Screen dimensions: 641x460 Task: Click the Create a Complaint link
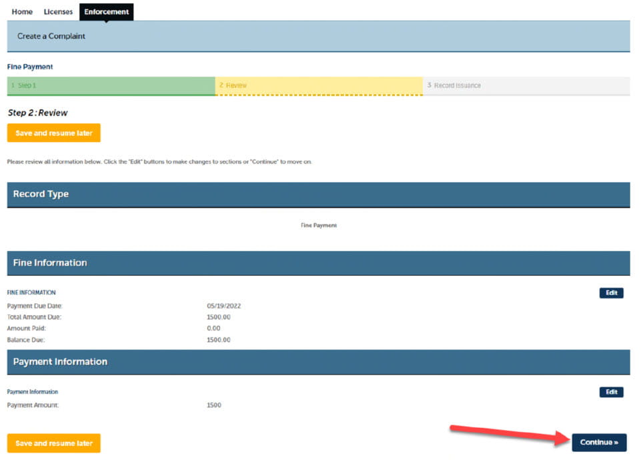(x=51, y=36)
